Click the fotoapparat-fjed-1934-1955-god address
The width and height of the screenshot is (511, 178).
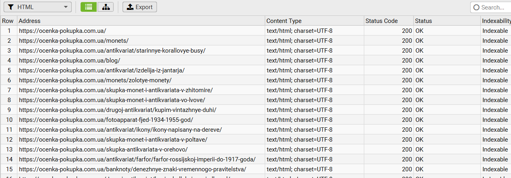[106, 120]
